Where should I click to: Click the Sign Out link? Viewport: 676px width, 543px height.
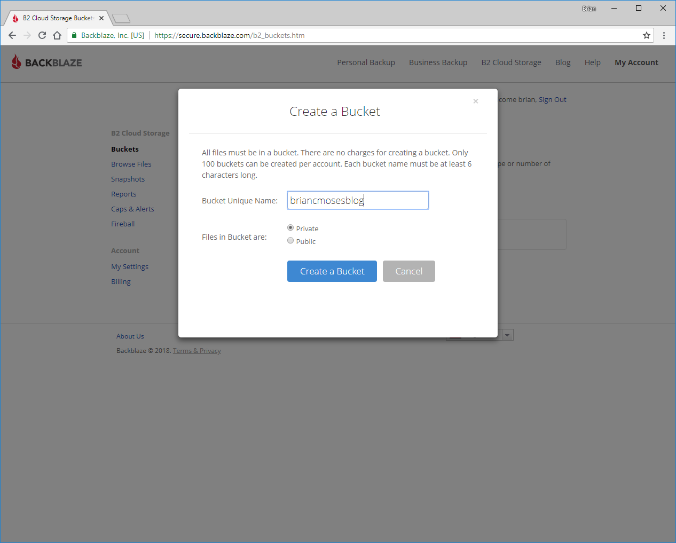click(x=552, y=99)
